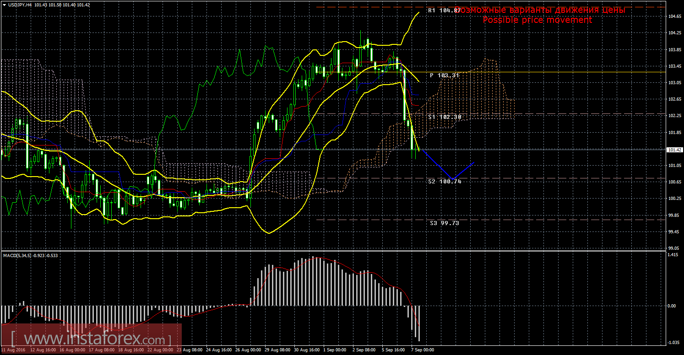
Task: Click the P 103.31 pivot label
Action: (445, 75)
